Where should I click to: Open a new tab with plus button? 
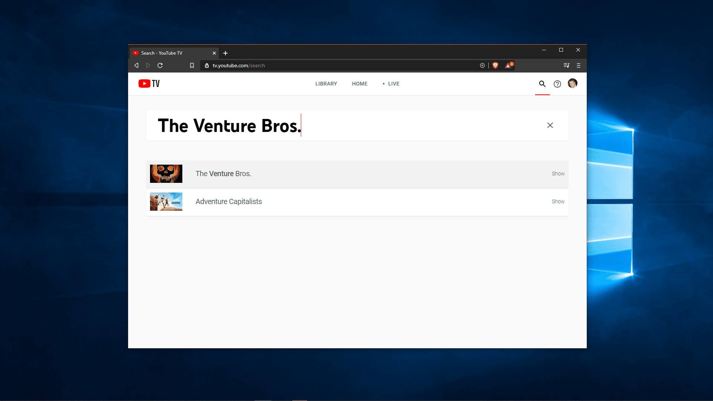tap(225, 53)
